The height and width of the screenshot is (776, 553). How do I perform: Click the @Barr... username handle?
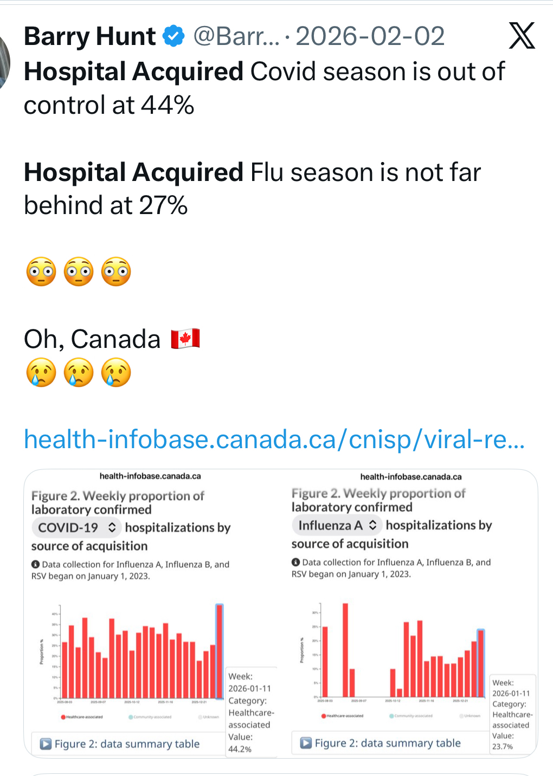tap(236, 36)
